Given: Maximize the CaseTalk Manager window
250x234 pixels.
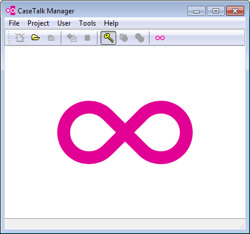Looking at the screenshot, I should pyautogui.click(x=216, y=11).
